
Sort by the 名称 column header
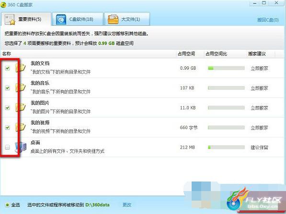7,54
